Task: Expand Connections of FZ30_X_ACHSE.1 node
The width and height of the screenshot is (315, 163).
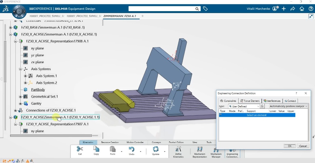Action: (x=15, y=110)
